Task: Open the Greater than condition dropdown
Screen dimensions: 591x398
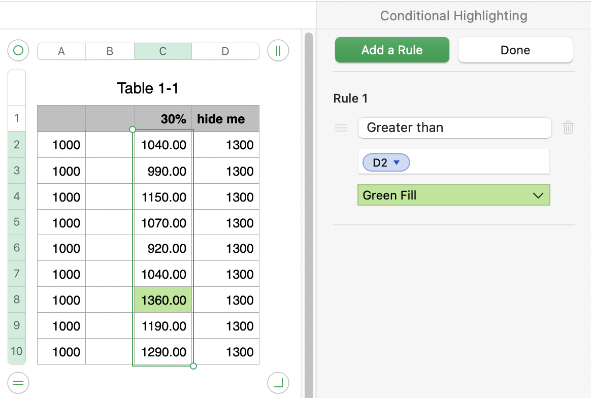Action: click(454, 128)
